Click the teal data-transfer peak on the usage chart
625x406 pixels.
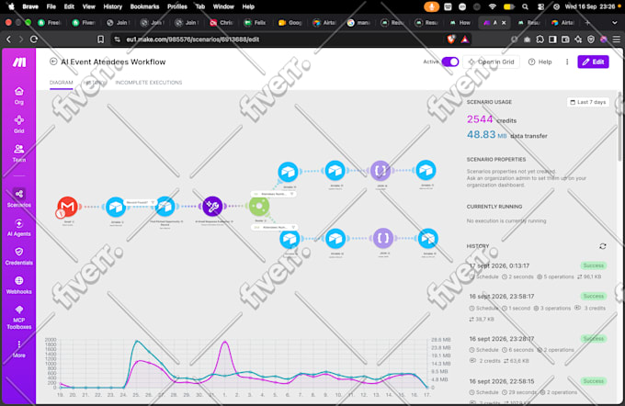(x=136, y=341)
